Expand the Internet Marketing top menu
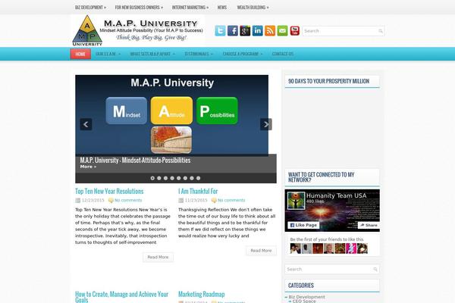This screenshot has height=303, width=455. click(x=190, y=8)
